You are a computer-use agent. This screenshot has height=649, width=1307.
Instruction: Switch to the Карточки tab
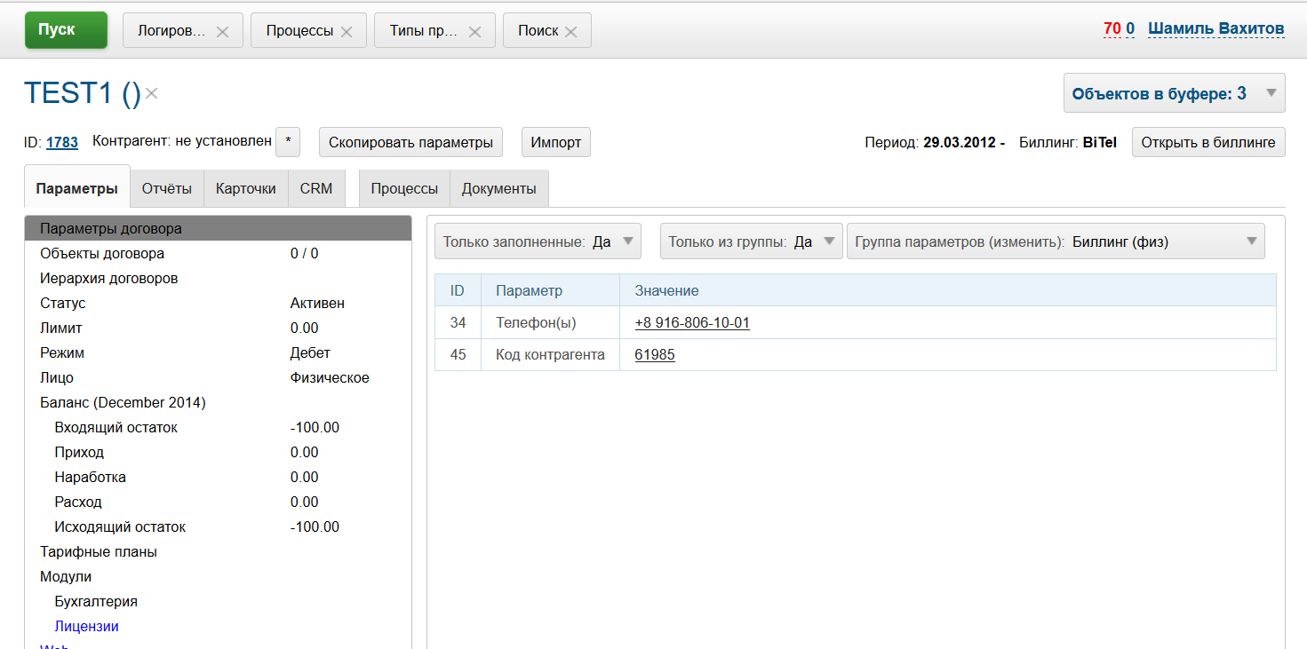click(246, 188)
